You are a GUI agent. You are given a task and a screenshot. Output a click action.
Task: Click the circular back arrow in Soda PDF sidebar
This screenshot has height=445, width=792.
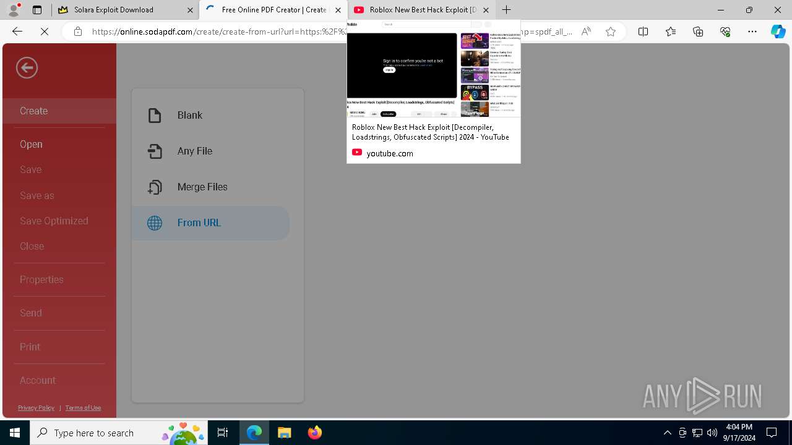[x=27, y=68]
